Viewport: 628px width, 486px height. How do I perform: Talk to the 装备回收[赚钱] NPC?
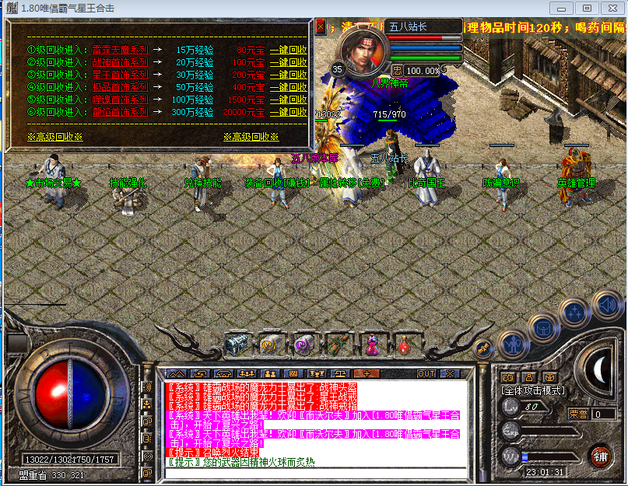(279, 183)
